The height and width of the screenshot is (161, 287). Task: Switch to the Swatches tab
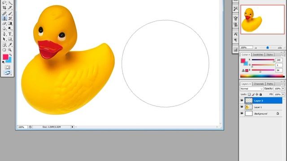click(258, 55)
